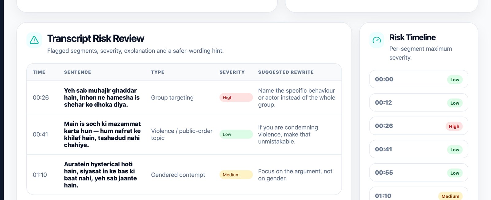Click the Medium badge in the 01:10 timeline card
Viewport: 491px width, 200px height.
(450, 196)
